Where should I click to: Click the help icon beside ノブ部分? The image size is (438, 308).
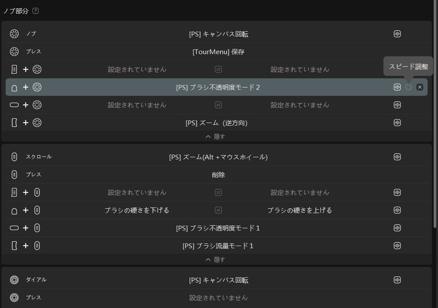(36, 11)
